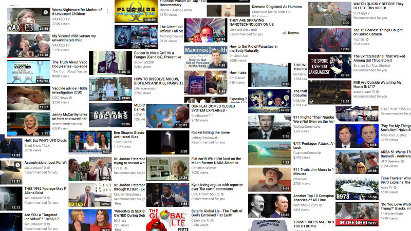Open Rocket hitting the dome thumbnail
The width and height of the screenshot is (411, 231).
tap(167, 143)
